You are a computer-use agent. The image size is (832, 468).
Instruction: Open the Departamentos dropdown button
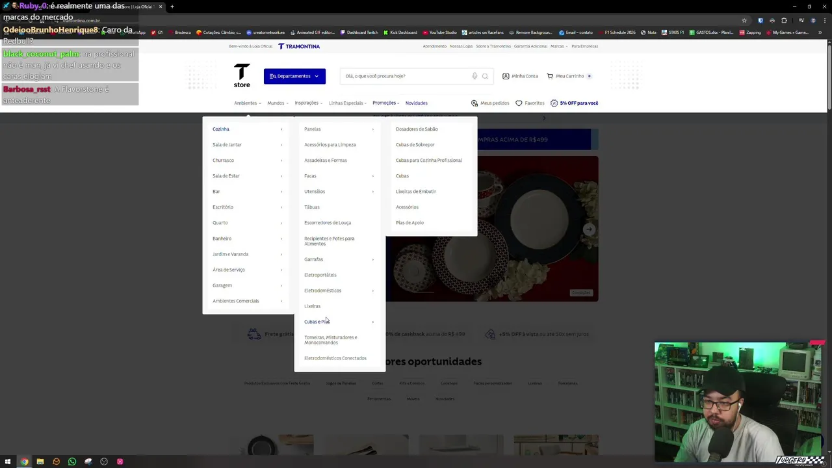(x=294, y=76)
